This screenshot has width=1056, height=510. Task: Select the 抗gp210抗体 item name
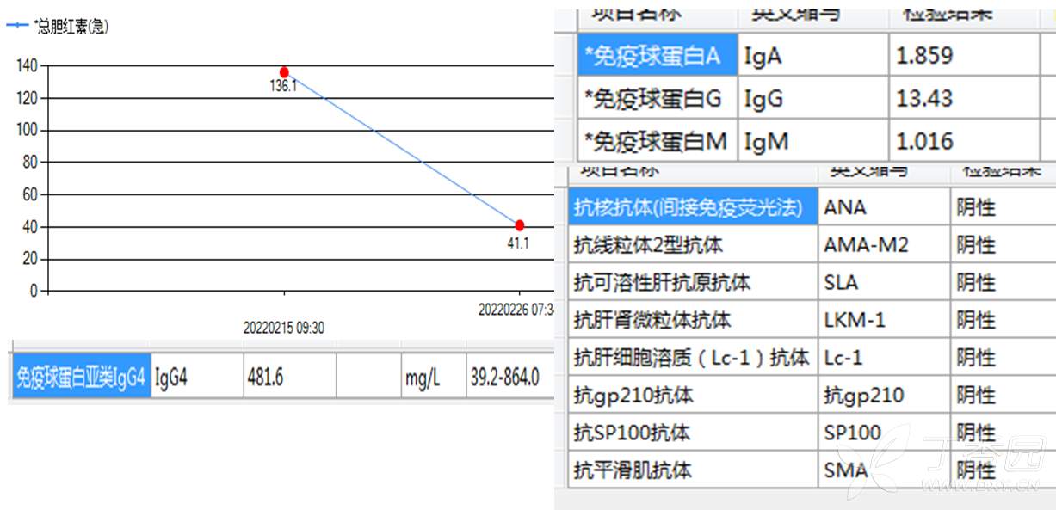point(633,396)
